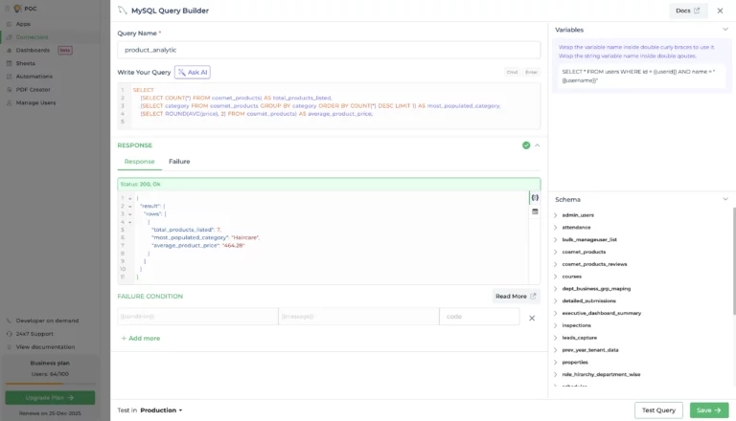Close the MySQL Query Builder panel
This screenshot has height=421, width=736.
point(720,11)
